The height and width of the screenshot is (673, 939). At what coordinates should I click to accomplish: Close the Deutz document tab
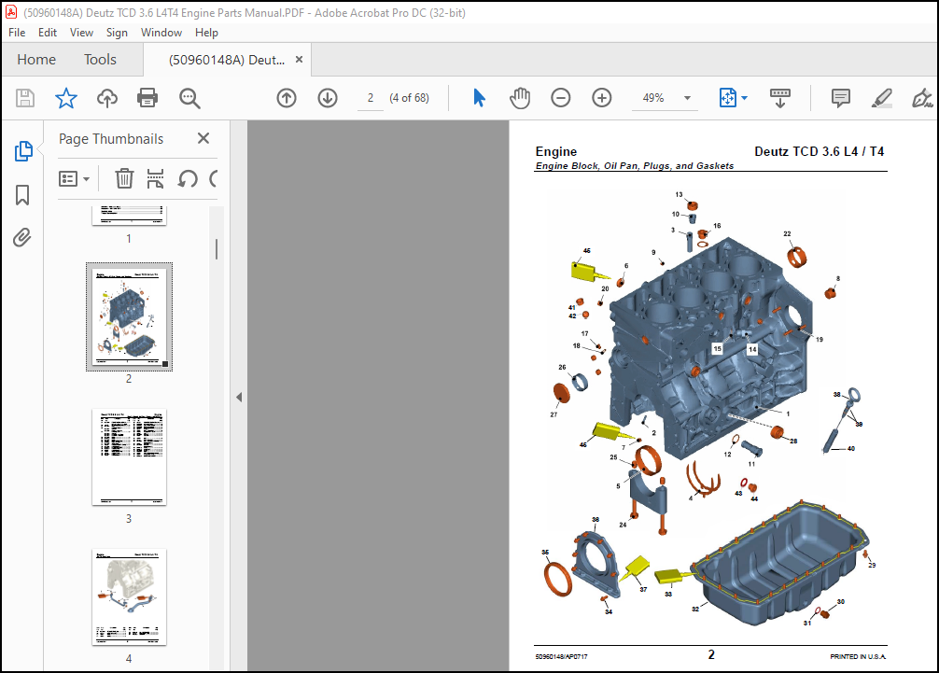299,60
